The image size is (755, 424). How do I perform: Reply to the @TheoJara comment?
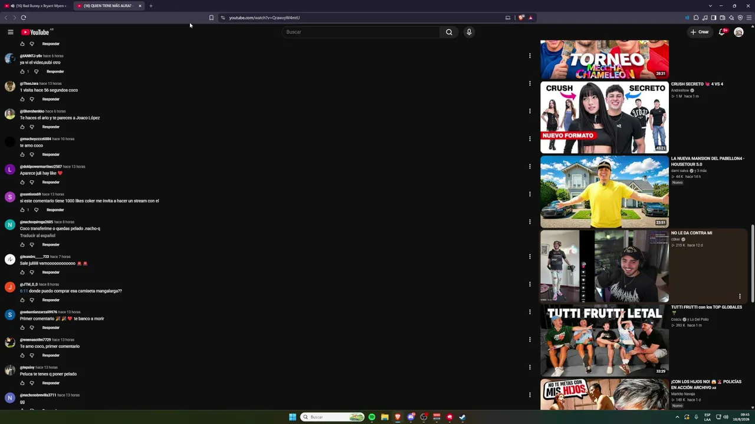51,99
